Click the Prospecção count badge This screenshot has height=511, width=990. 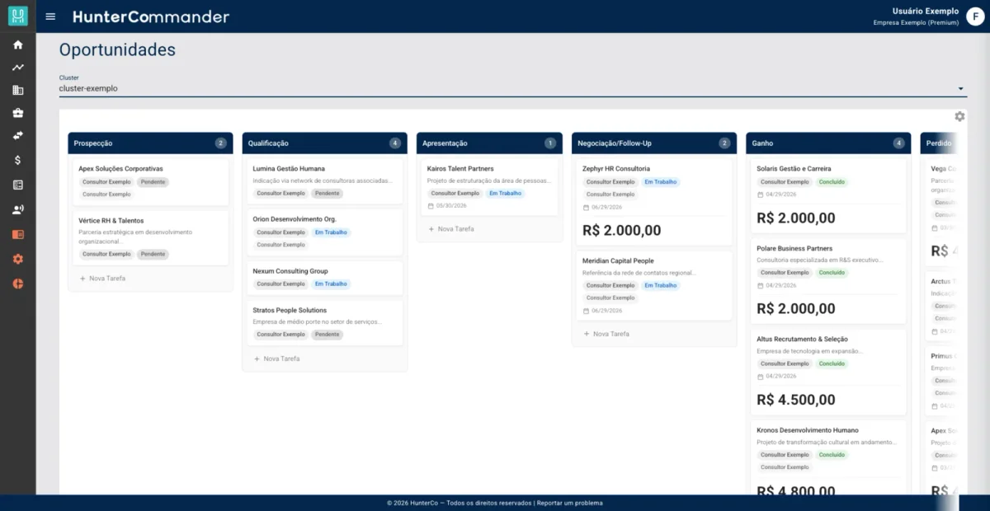tap(220, 143)
